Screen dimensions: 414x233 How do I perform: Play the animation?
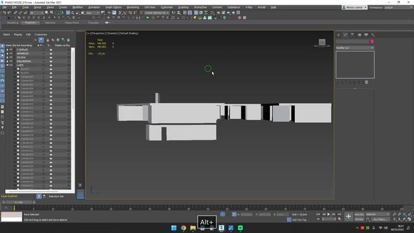coord(329,214)
